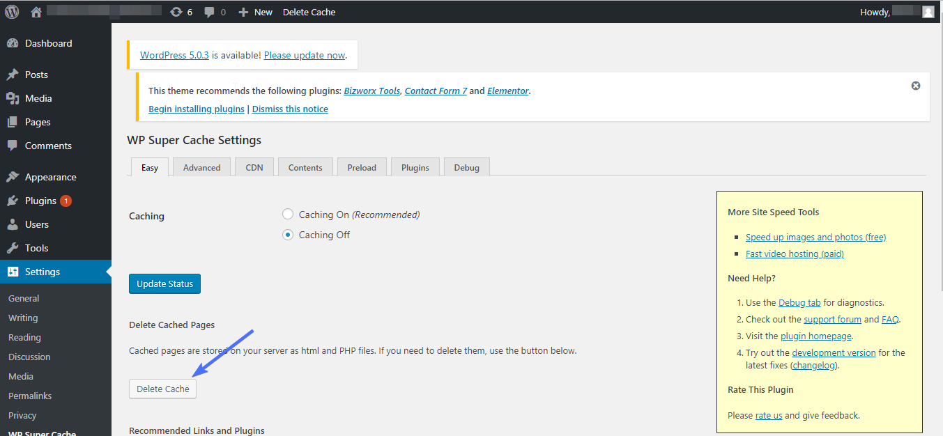
Task: Switch to the CDN tab
Action: click(254, 167)
